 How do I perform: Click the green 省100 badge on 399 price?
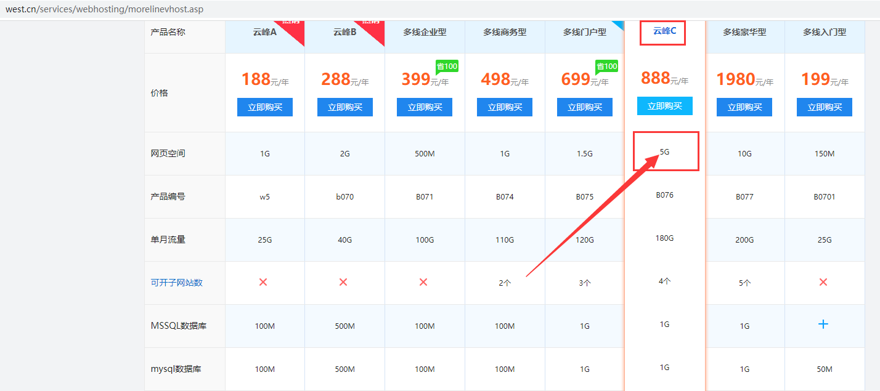tap(447, 67)
